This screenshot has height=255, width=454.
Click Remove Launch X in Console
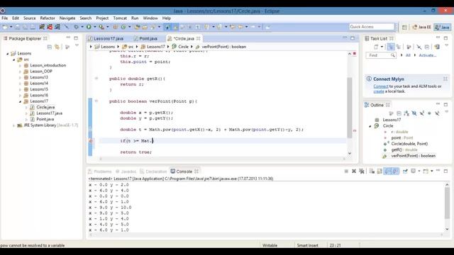click(x=353, y=171)
